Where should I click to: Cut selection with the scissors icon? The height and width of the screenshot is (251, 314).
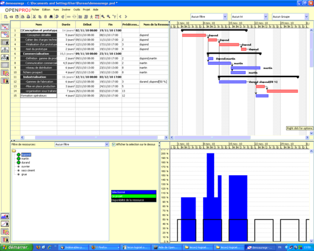[34, 16]
